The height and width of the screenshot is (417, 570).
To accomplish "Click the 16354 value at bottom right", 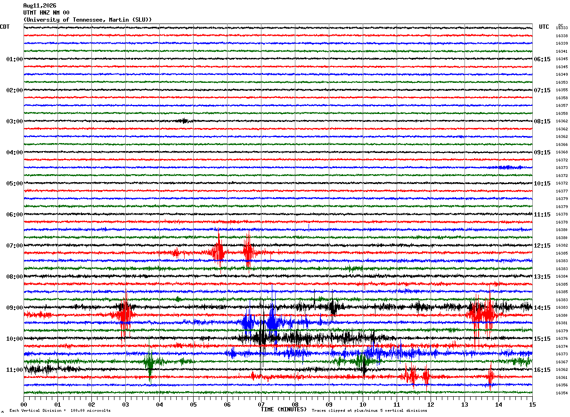I will (562, 393).
